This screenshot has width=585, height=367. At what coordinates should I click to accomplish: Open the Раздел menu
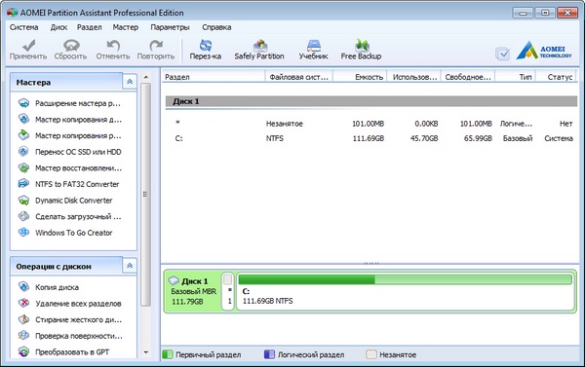[x=90, y=27]
